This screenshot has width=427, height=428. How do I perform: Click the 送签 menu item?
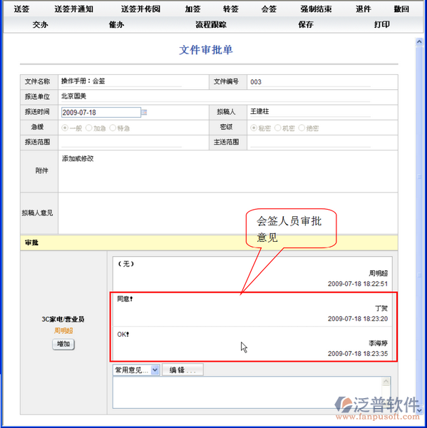(x=21, y=9)
